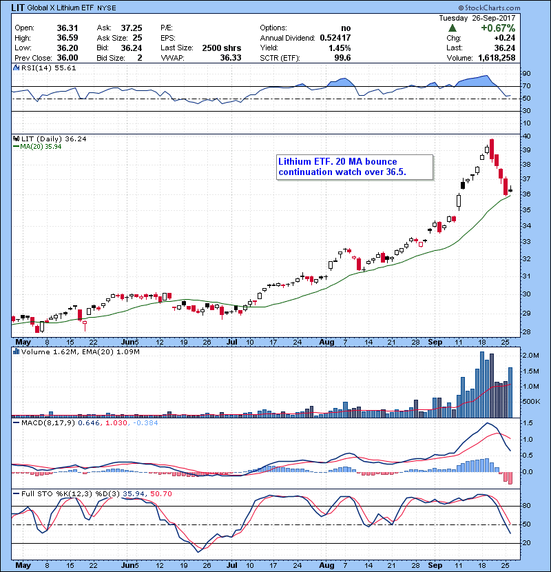Viewport: 551px width, 572px height.
Task: Click the 2.0M volume axis label
Action: (531, 356)
